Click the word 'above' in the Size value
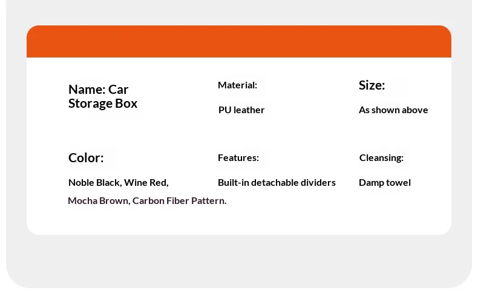478x296 pixels. coord(415,110)
